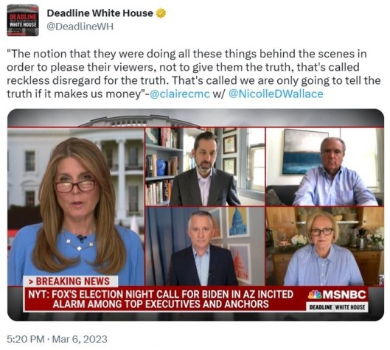Click the Breaking News banner label
The image size is (390, 350).
[x=70, y=281]
